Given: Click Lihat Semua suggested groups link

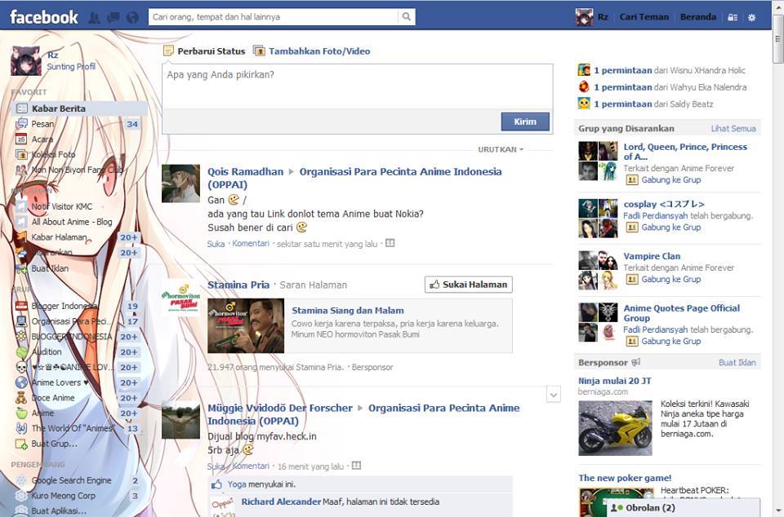Looking at the screenshot, I should 733,128.
